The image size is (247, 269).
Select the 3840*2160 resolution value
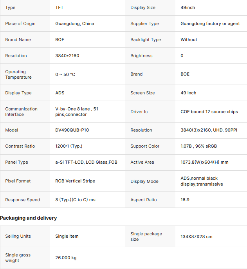[67, 56]
